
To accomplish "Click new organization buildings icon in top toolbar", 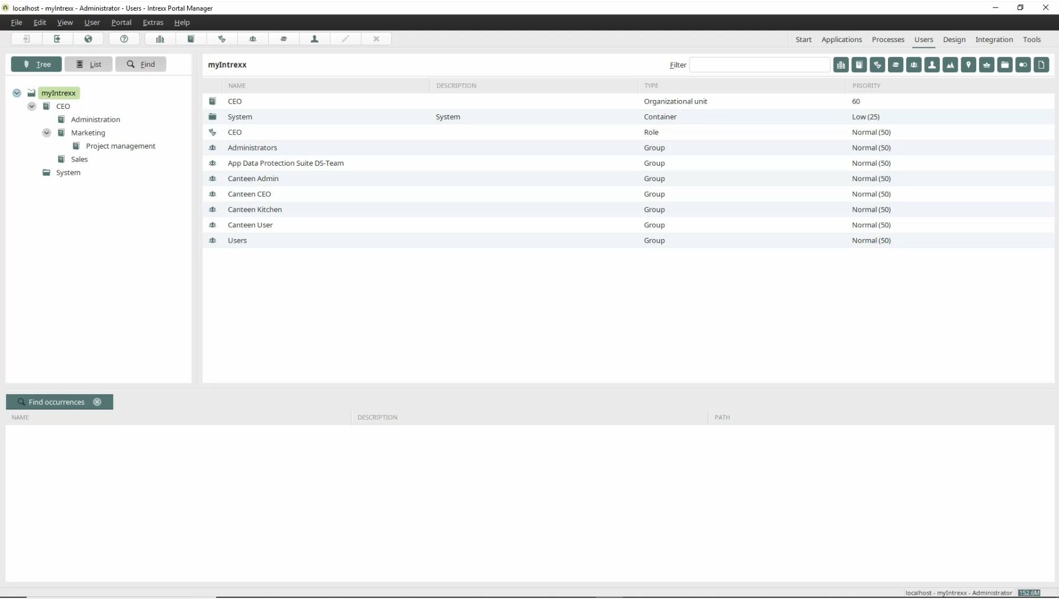I will (160, 39).
